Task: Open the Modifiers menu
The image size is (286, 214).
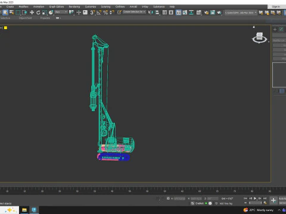Action: click(x=23, y=7)
